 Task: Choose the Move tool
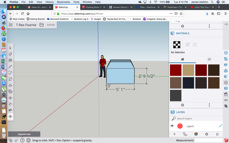point(10,98)
